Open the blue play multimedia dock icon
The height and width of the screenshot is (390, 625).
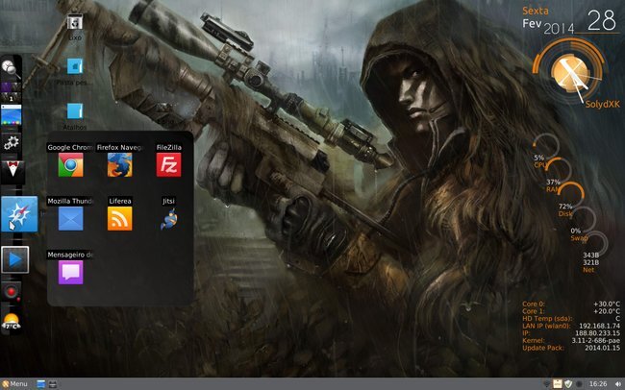point(15,259)
